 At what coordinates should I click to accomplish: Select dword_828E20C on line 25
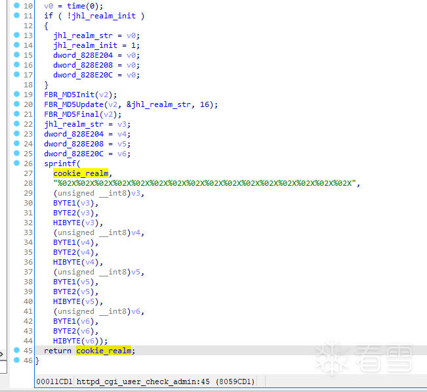click(x=74, y=154)
